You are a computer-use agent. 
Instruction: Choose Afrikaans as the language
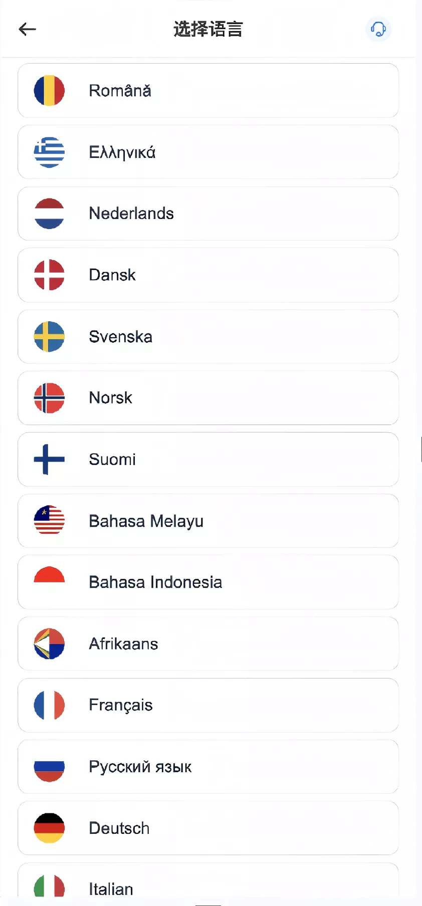click(x=208, y=644)
